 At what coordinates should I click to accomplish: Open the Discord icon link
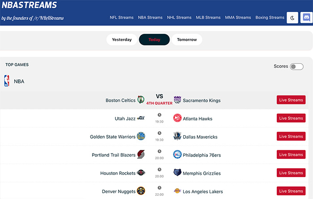coord(306,18)
